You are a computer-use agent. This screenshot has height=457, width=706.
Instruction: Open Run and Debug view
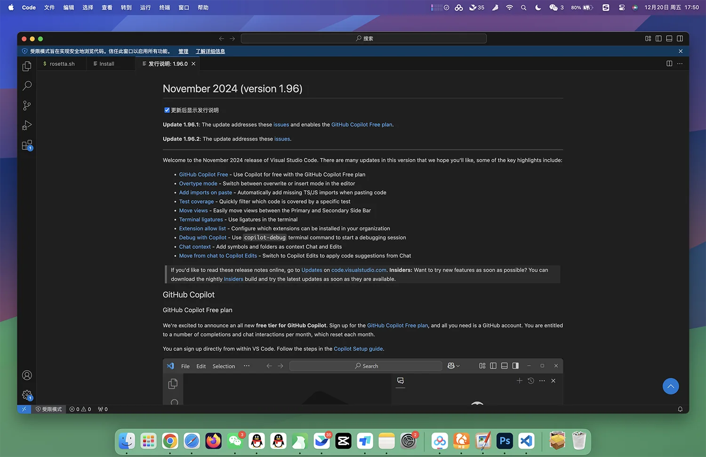[x=27, y=125]
